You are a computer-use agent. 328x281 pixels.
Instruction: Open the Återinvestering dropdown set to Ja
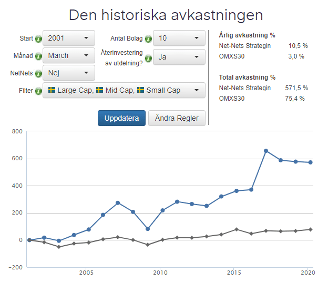179,57
